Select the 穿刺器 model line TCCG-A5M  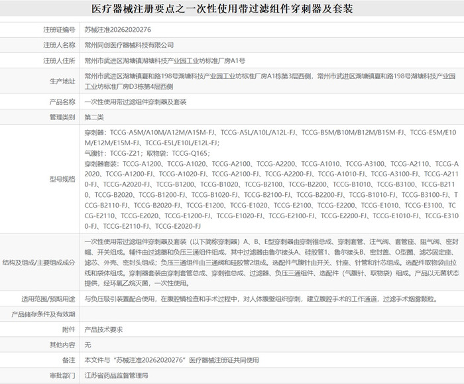click(x=270, y=137)
